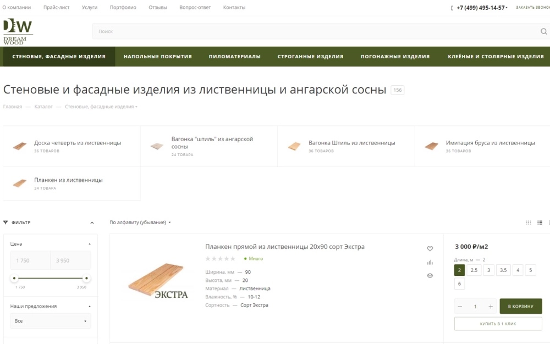Click the search magnifier icon
The height and width of the screenshot is (344, 550).
point(543,31)
